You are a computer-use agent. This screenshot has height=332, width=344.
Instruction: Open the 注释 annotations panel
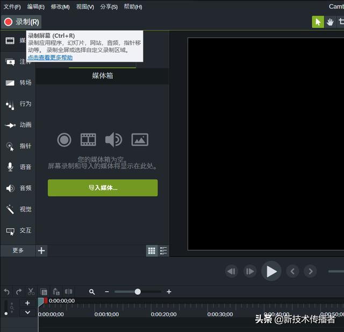(x=18, y=62)
